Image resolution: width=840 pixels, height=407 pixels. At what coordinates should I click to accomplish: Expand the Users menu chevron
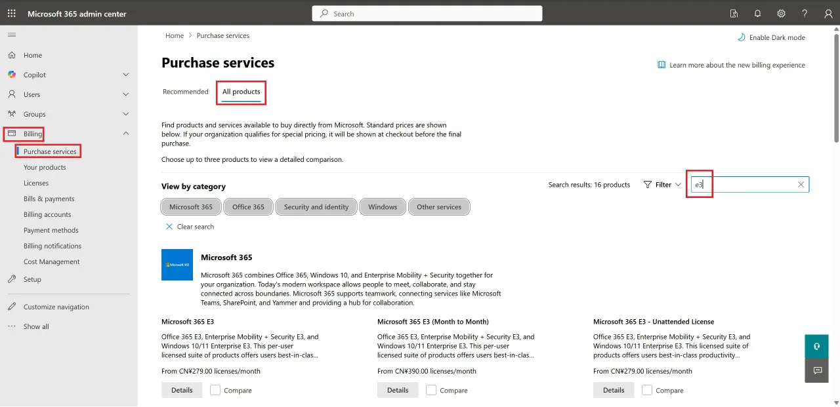[126, 94]
